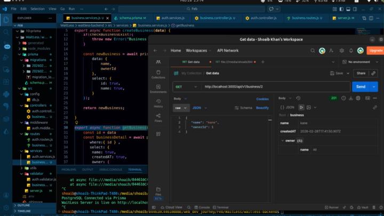Open the API Network menu in Postman
This screenshot has width=384, height=216.
228,51
